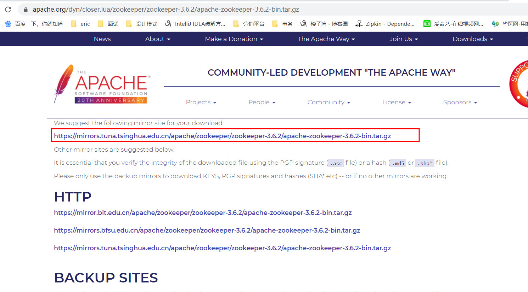Click the "HTTP" section heading
Image resolution: width=528 pixels, height=292 pixels.
(73, 197)
